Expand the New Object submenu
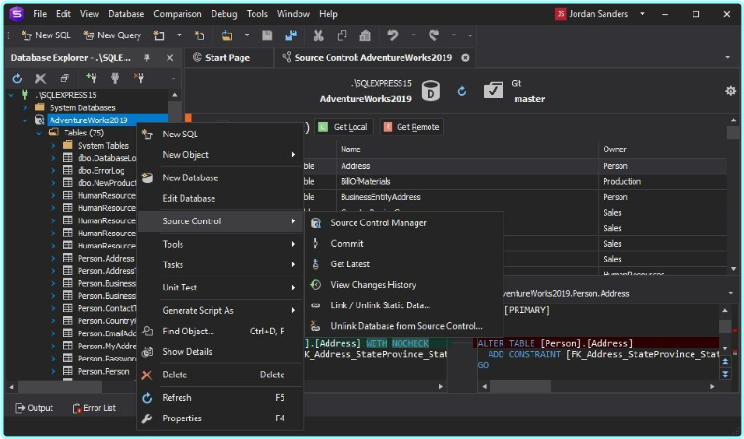The width and height of the screenshot is (744, 439). pos(220,155)
